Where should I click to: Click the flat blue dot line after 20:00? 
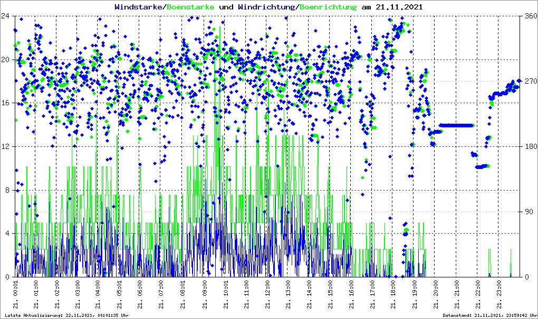(x=457, y=125)
